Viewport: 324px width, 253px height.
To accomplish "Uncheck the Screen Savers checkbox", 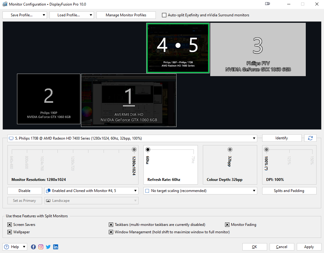I will (10, 225).
